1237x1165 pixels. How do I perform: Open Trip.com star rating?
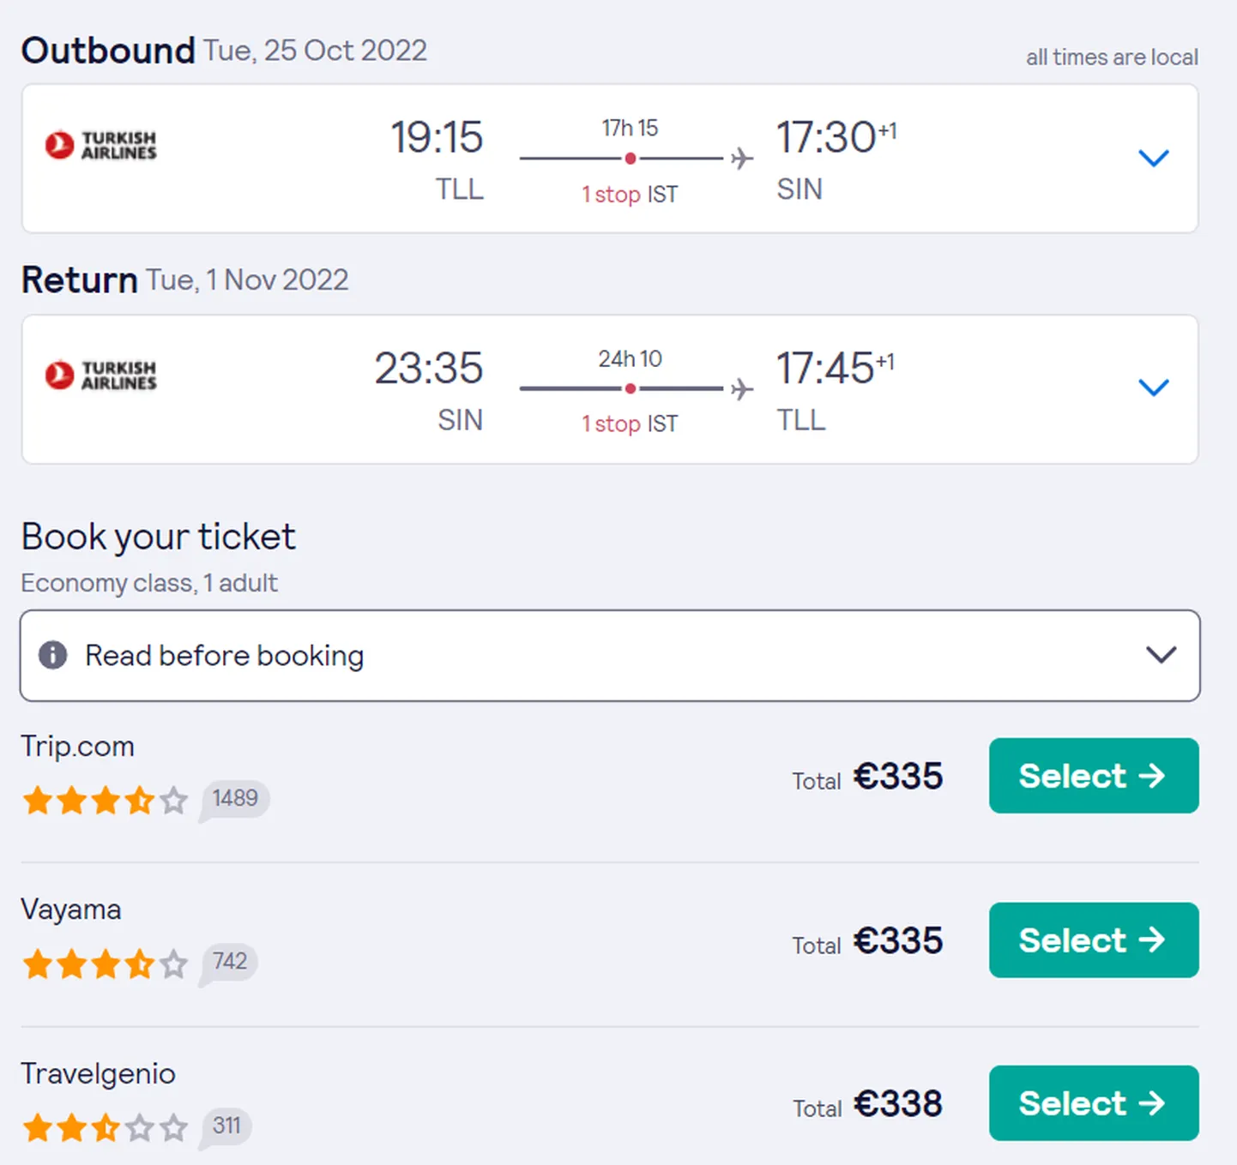click(105, 801)
